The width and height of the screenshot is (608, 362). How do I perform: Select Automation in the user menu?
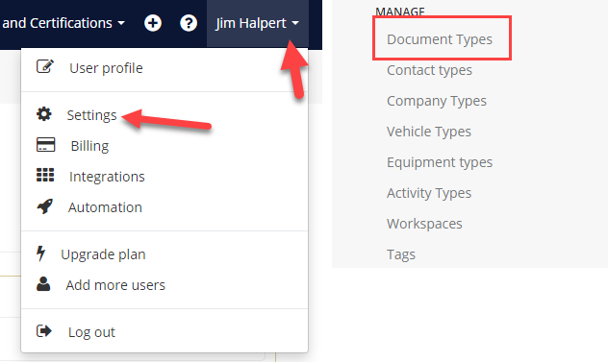click(105, 207)
